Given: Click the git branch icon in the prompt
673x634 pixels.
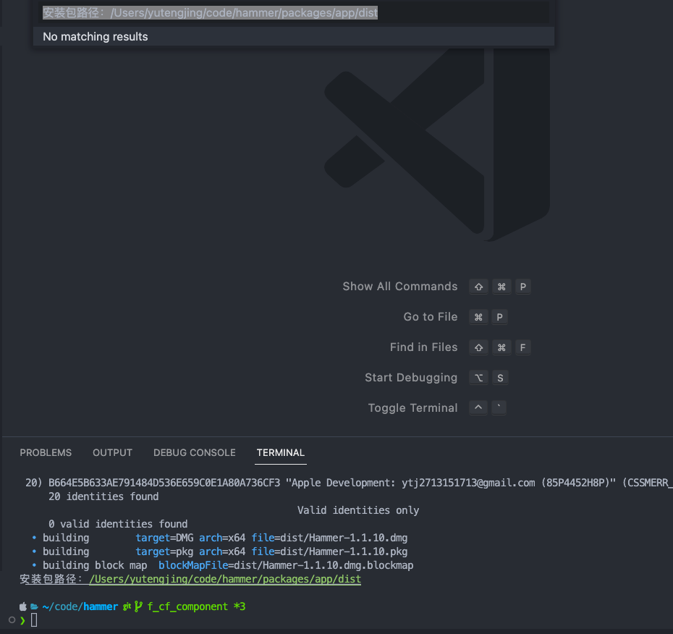Looking at the screenshot, I should click(x=138, y=606).
